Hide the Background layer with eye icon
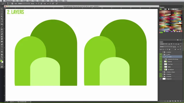This screenshot has width=184, height=103. pyautogui.click(x=161, y=79)
